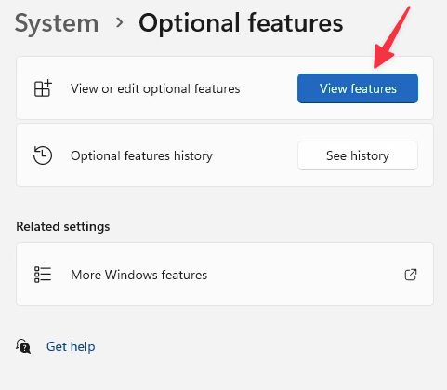Click the breadcrumb chevron separator
The width and height of the screenshot is (447, 390).
pos(119,22)
